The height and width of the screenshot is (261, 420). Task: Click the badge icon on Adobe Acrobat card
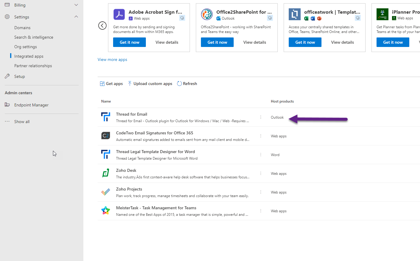(182, 18)
